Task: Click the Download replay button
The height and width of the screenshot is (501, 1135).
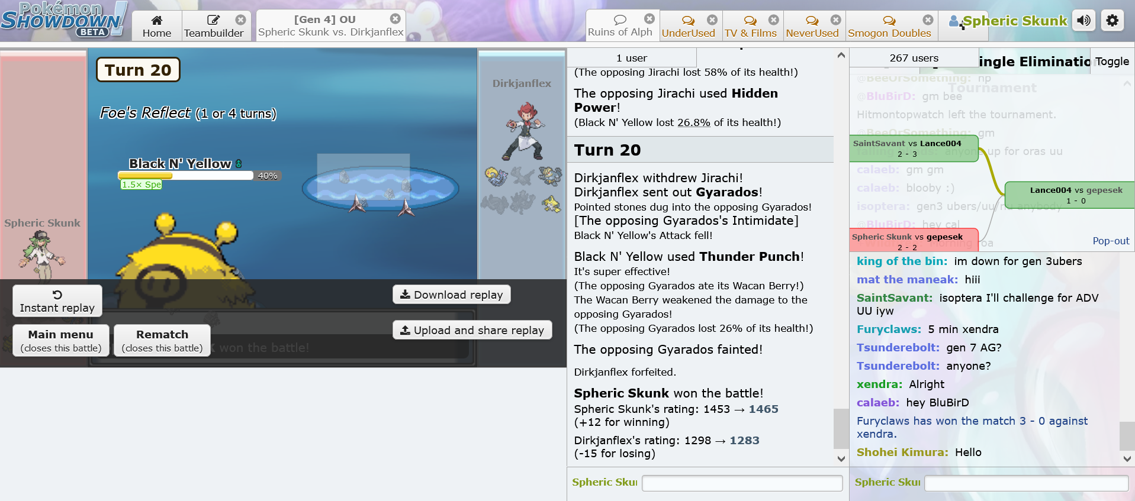Action: point(452,295)
